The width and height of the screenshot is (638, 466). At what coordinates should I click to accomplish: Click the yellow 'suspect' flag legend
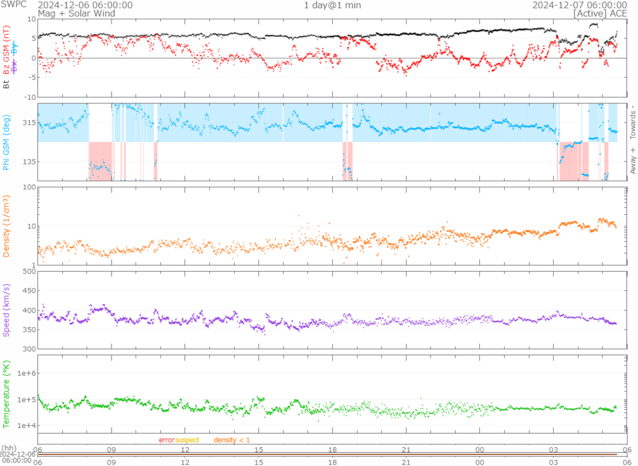[x=187, y=440]
